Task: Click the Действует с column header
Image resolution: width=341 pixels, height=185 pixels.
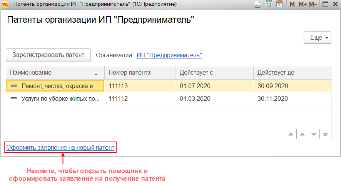Action: click(214, 73)
